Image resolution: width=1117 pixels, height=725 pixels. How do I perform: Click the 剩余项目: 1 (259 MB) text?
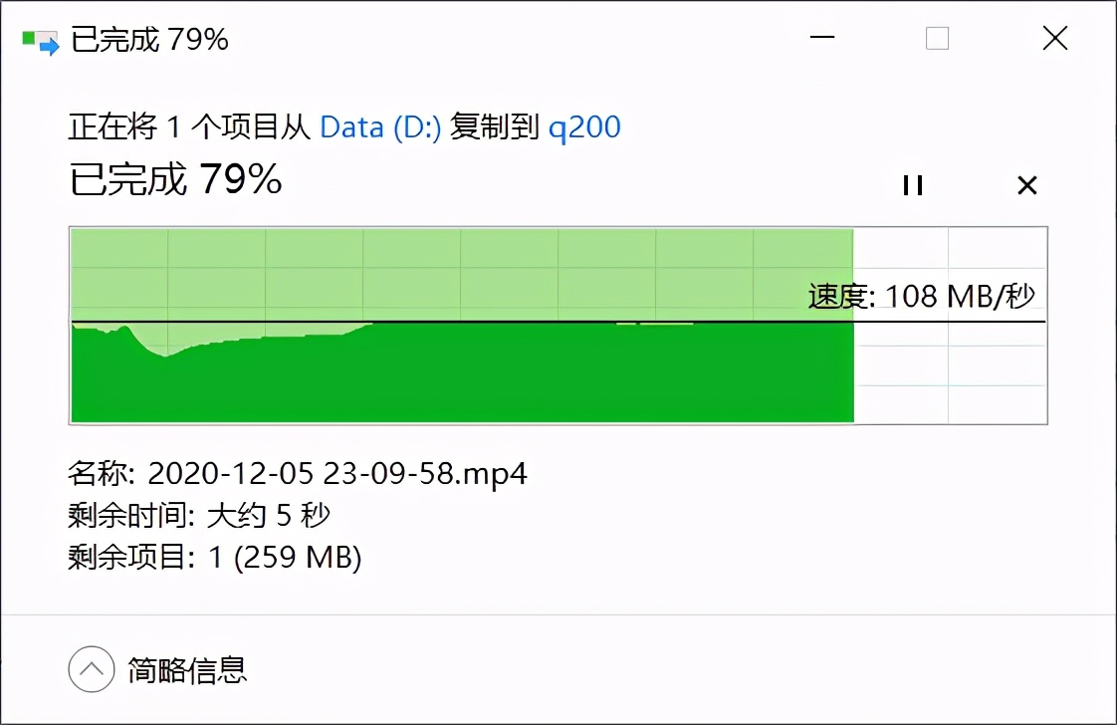point(214,557)
